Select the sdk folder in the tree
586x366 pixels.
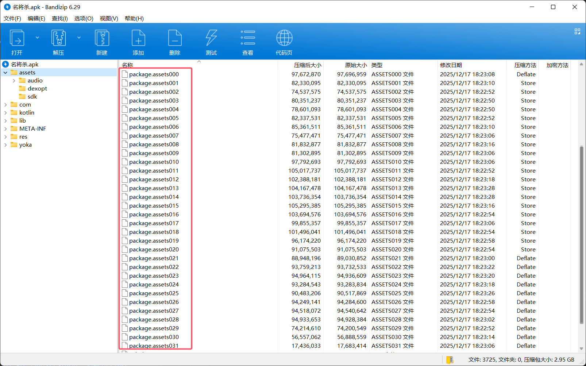[32, 96]
